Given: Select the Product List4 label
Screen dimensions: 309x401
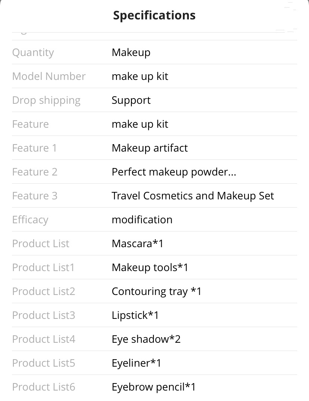Looking at the screenshot, I should click(x=44, y=339).
